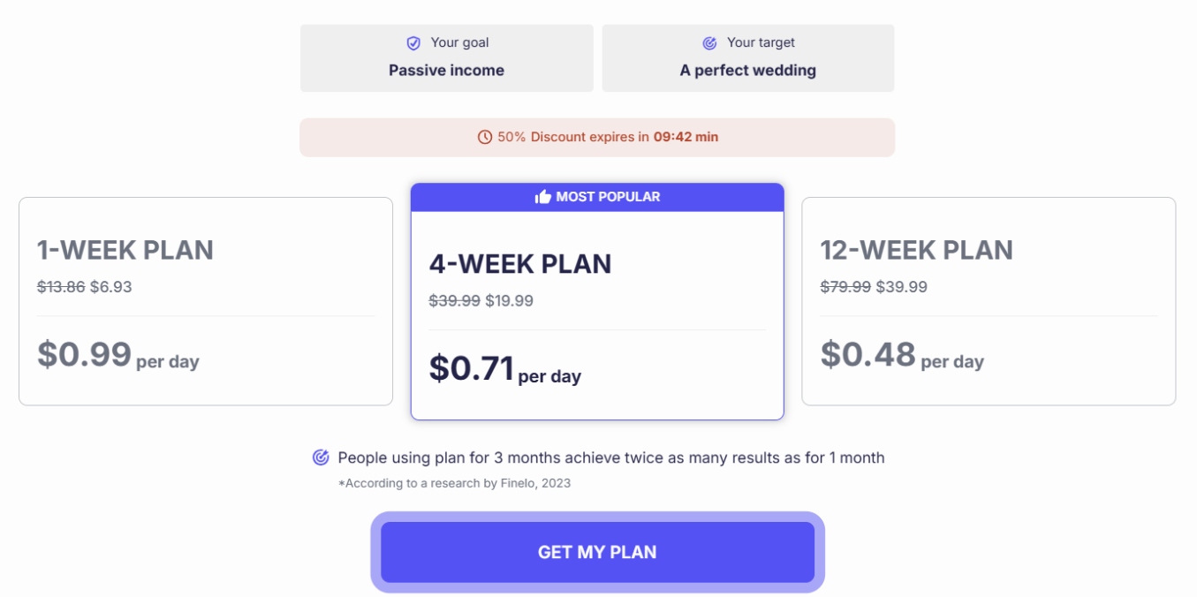Click the MOST POPULAR banner
The height and width of the screenshot is (597, 1197).
(597, 197)
